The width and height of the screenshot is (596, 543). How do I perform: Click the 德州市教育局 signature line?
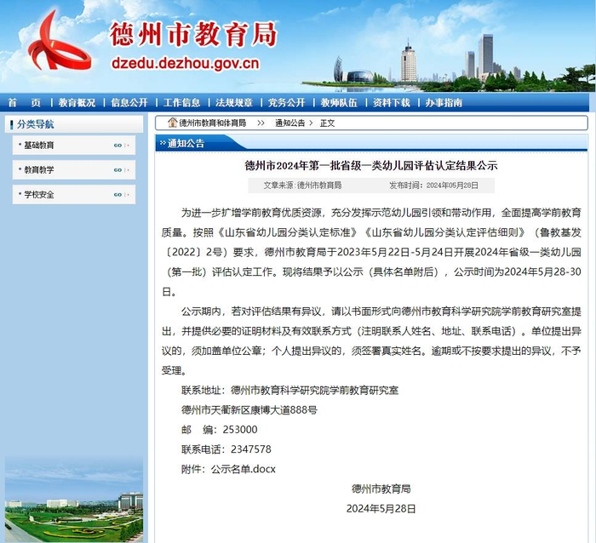[x=381, y=489]
